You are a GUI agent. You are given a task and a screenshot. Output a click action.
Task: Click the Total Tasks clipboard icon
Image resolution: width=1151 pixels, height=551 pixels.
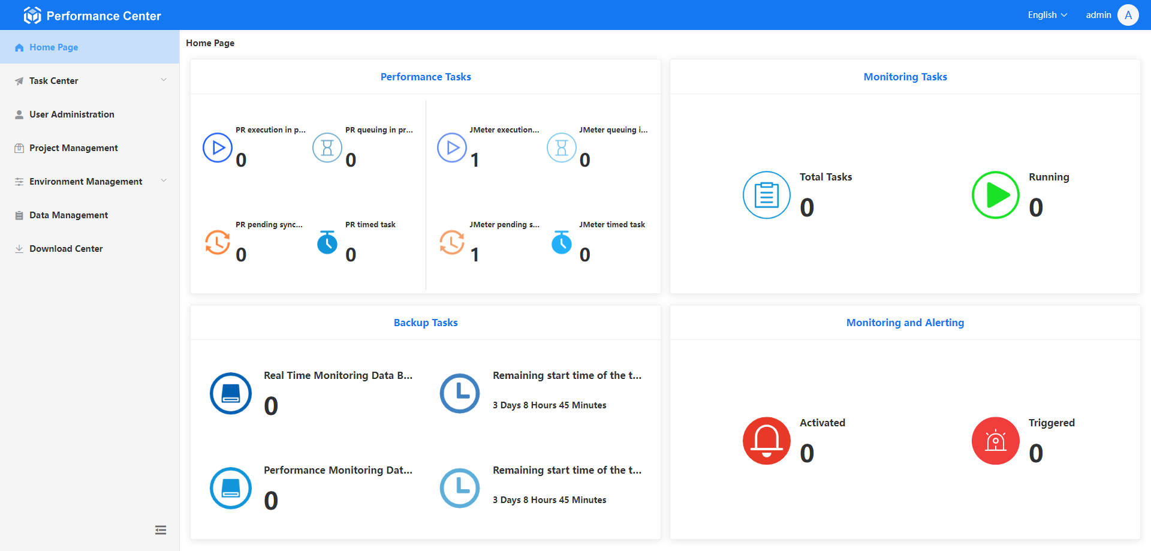click(766, 195)
